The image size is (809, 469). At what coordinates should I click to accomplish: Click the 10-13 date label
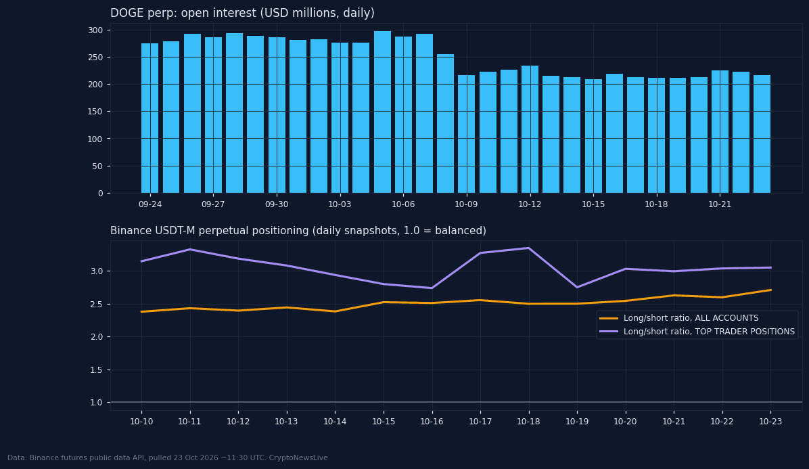tap(286, 422)
